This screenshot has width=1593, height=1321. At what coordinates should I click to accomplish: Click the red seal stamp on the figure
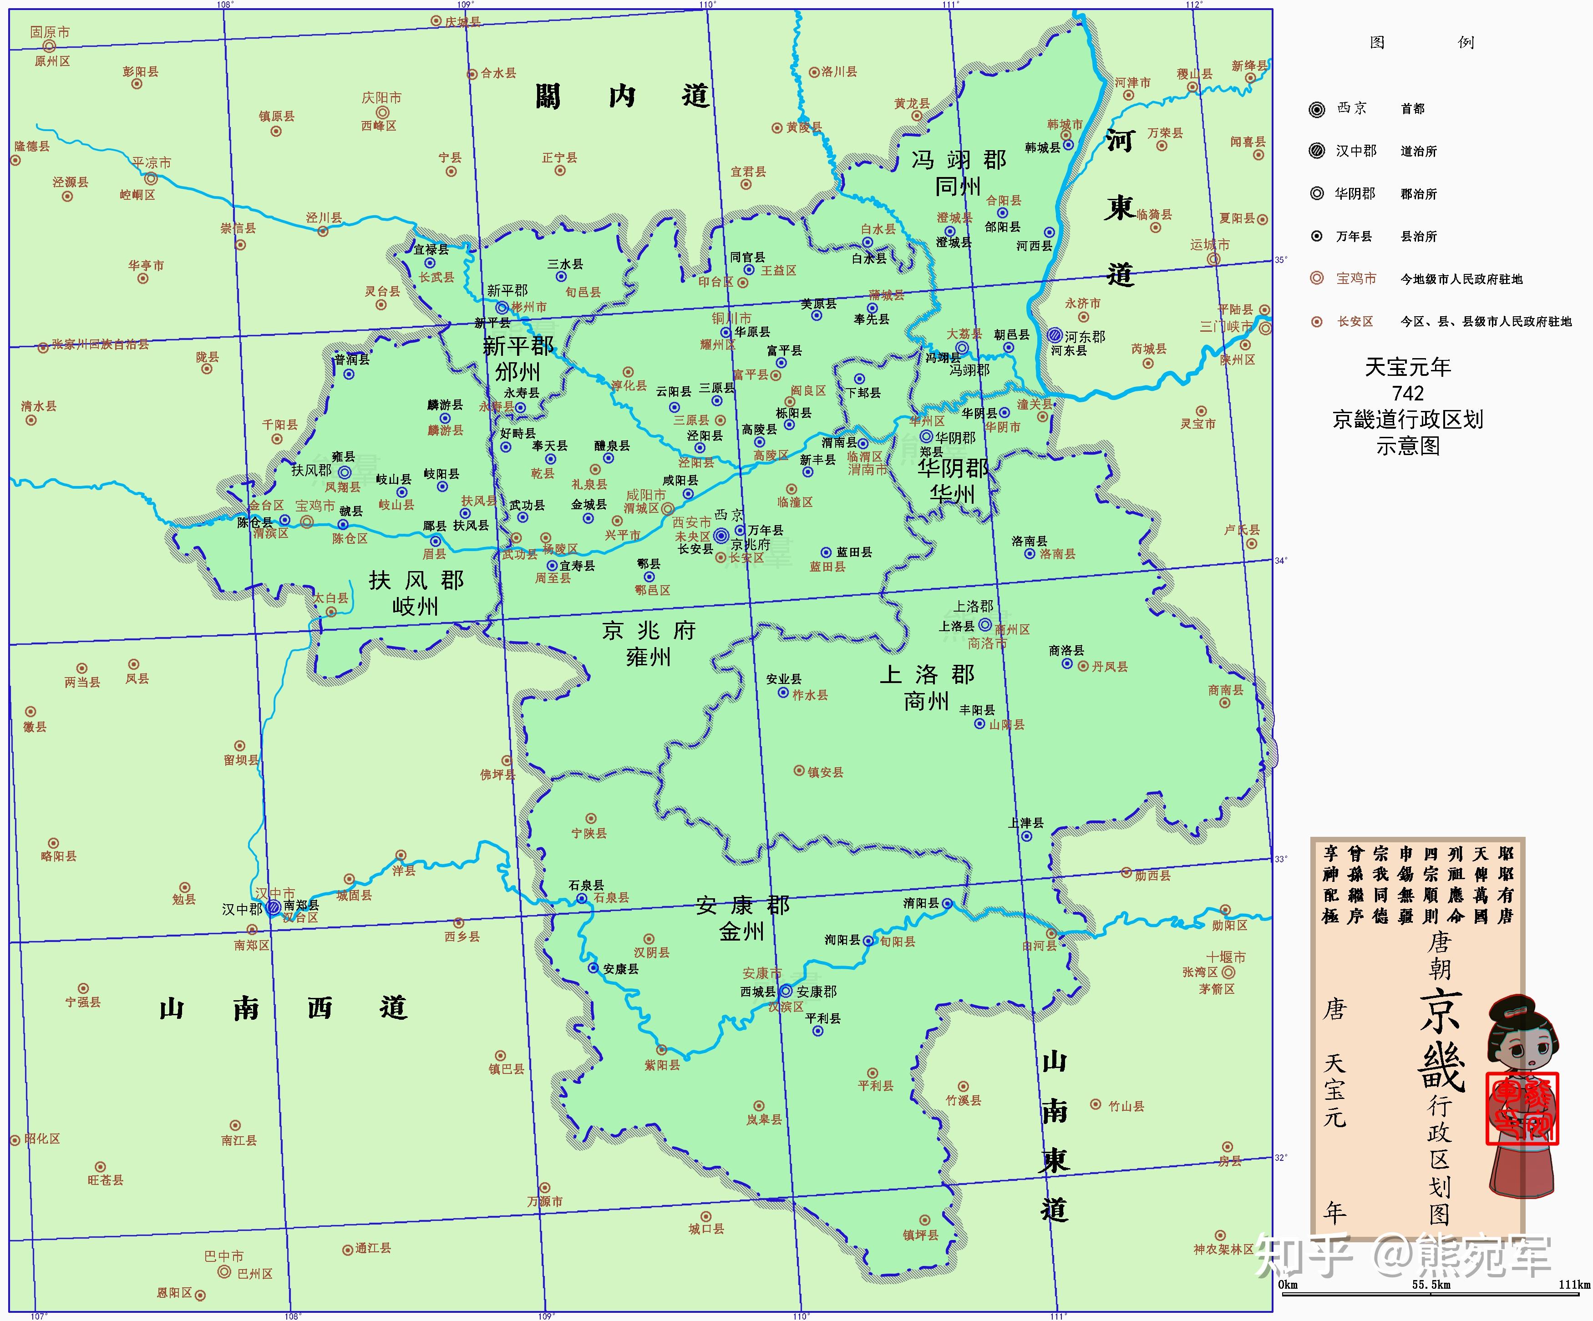(1522, 1108)
